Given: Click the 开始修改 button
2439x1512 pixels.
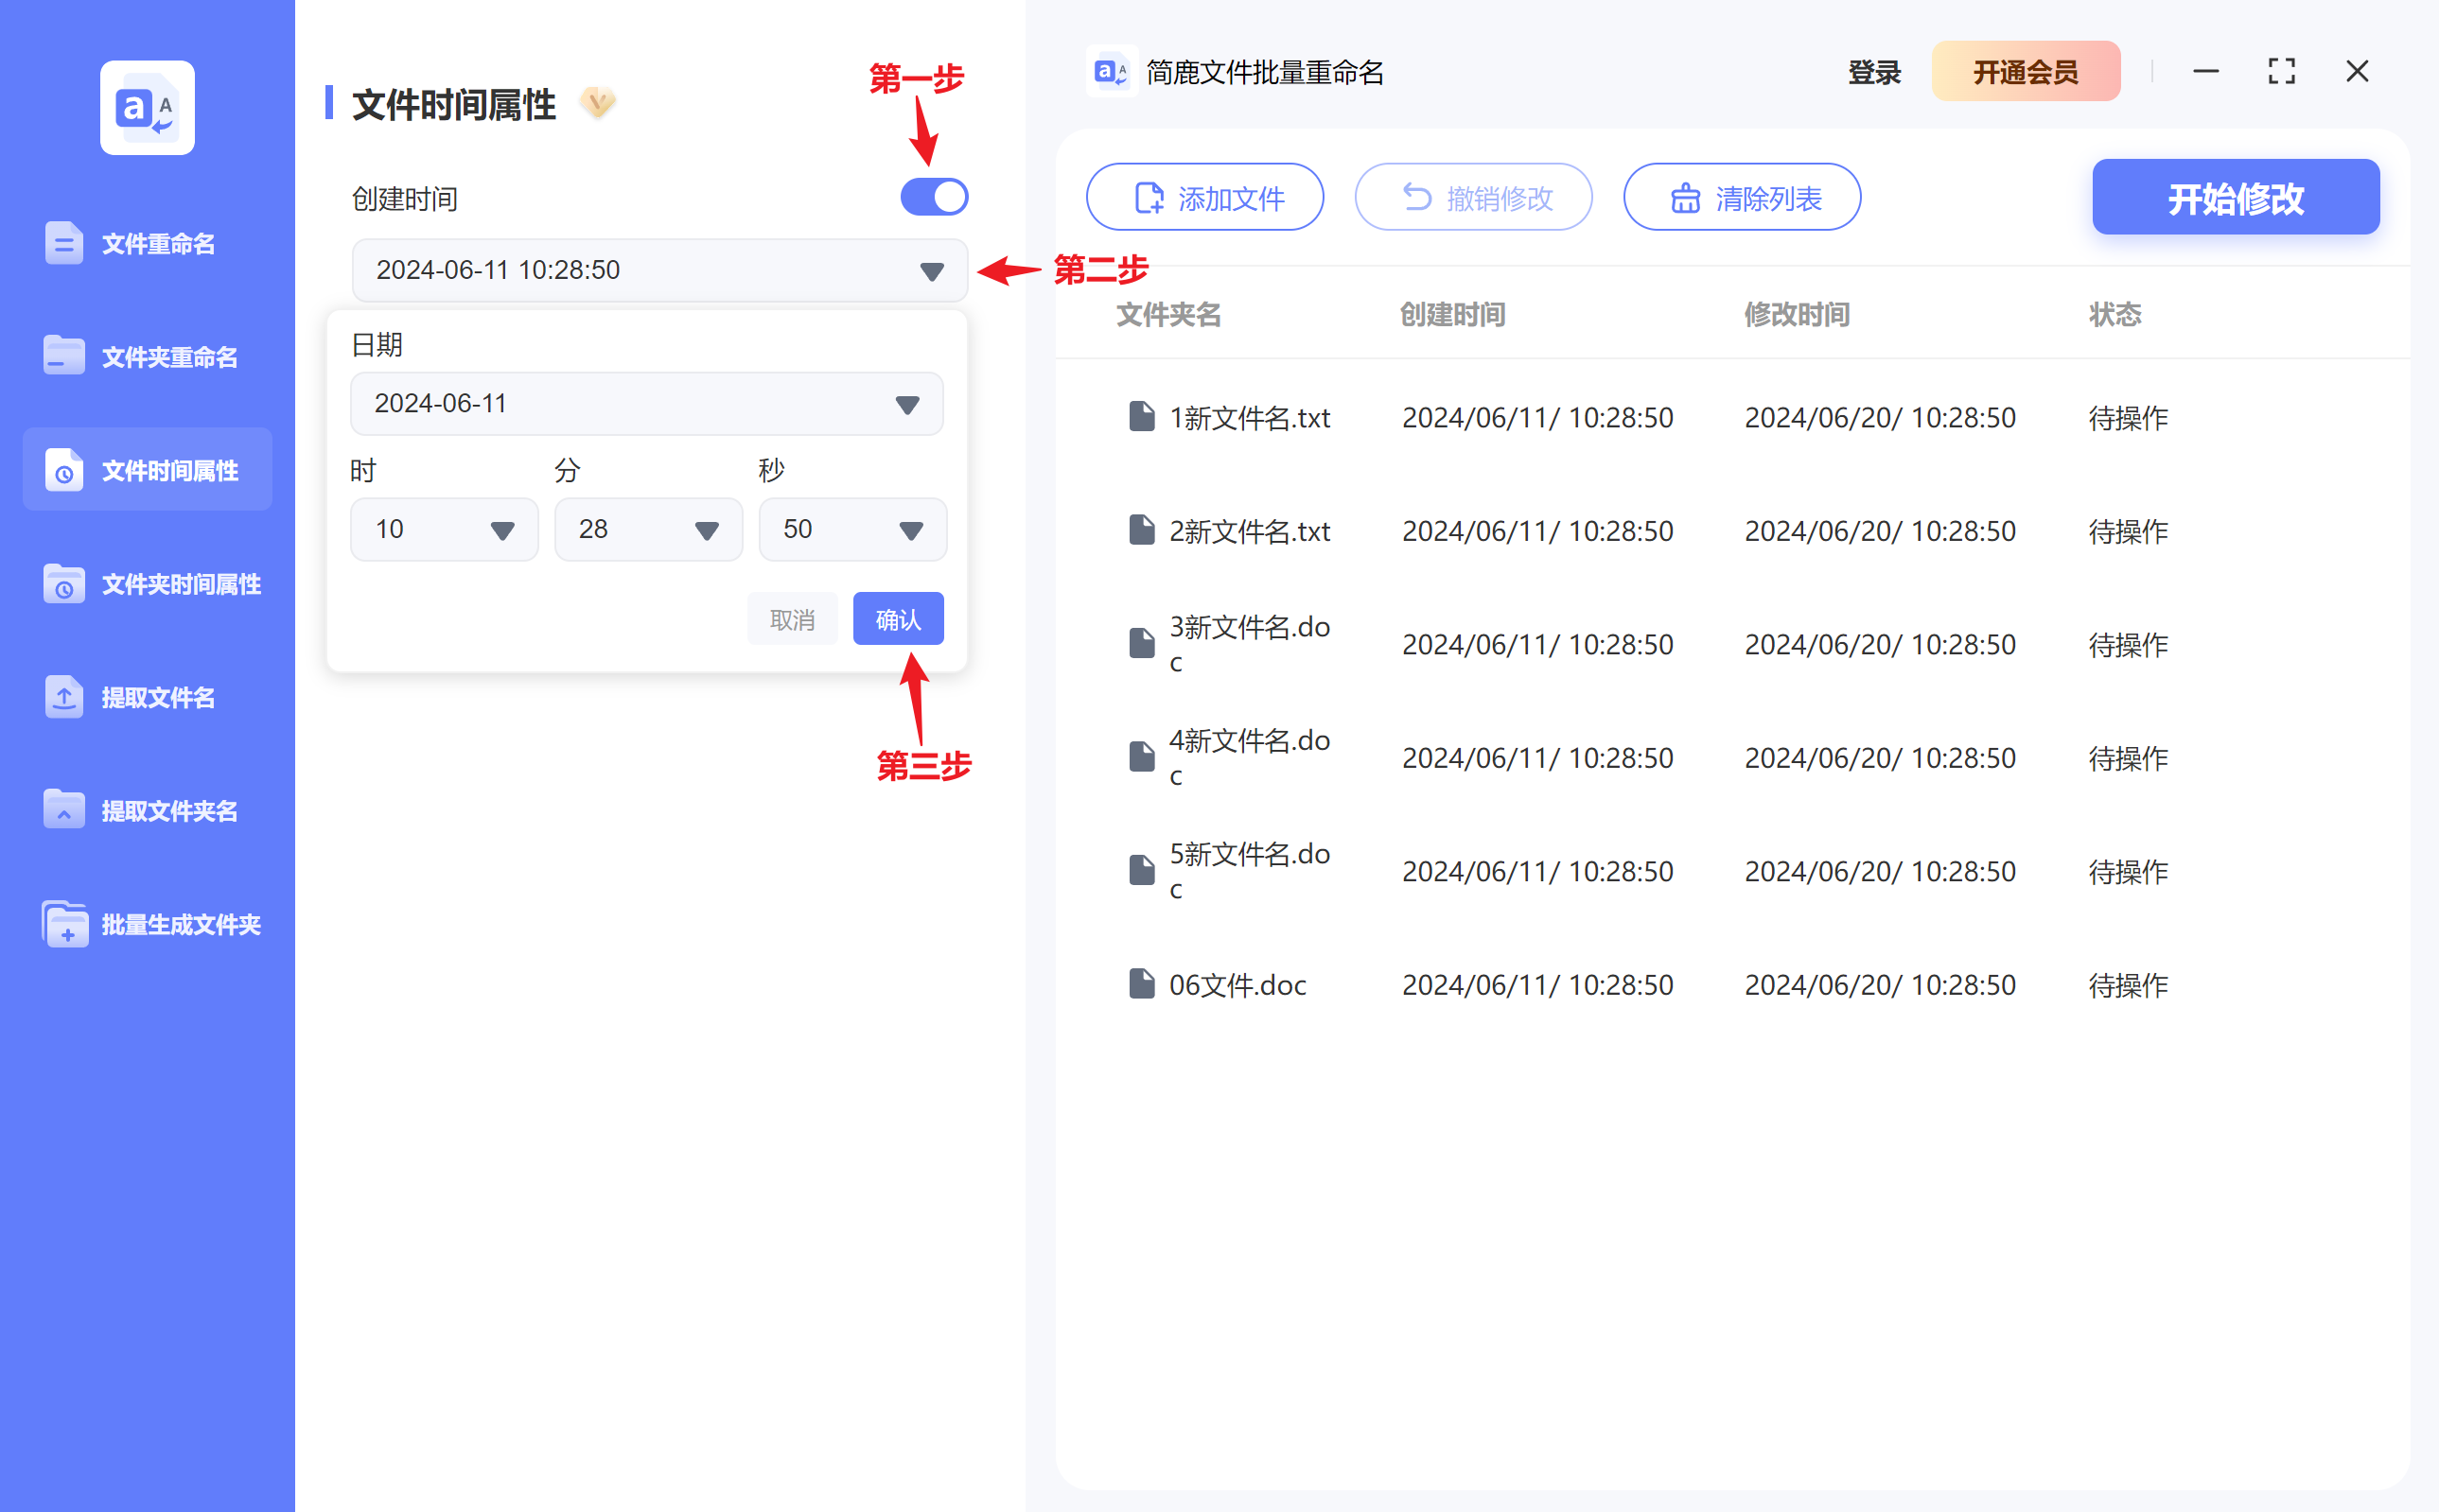Looking at the screenshot, I should (x=2236, y=197).
